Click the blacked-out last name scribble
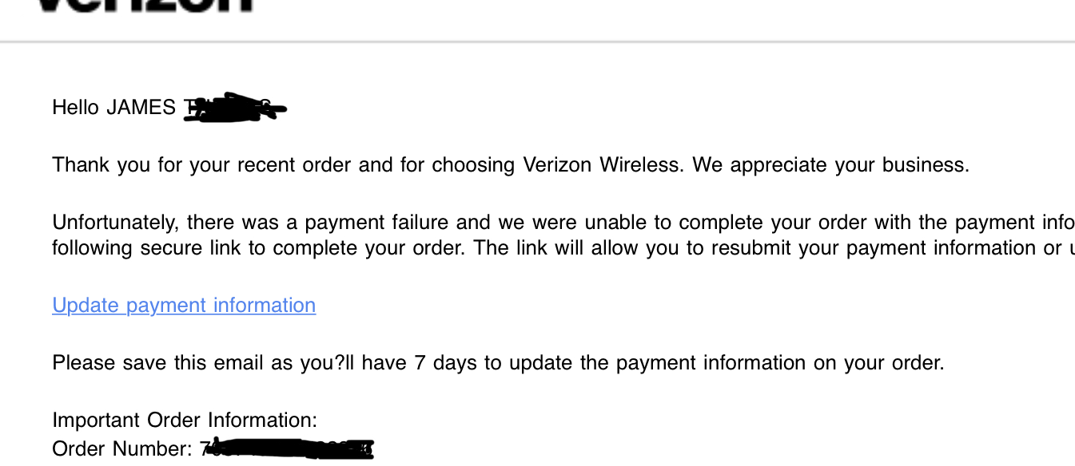 click(235, 108)
